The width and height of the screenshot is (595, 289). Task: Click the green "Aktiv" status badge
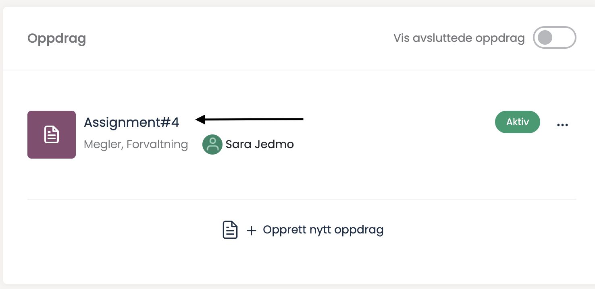[x=517, y=122]
